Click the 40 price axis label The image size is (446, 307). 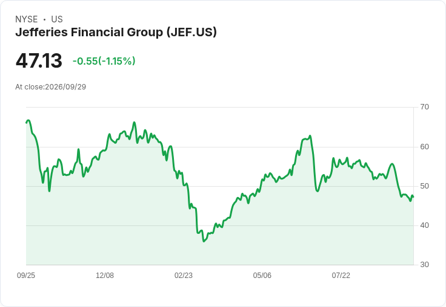click(424, 225)
